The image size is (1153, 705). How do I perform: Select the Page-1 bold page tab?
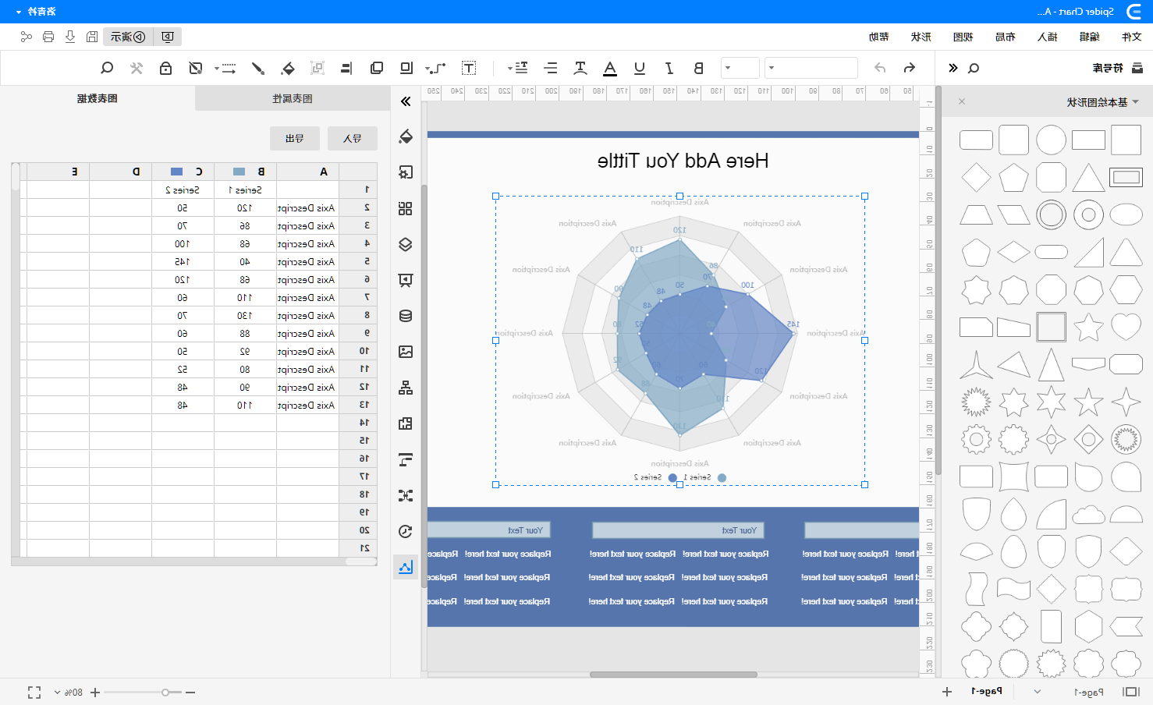[986, 692]
